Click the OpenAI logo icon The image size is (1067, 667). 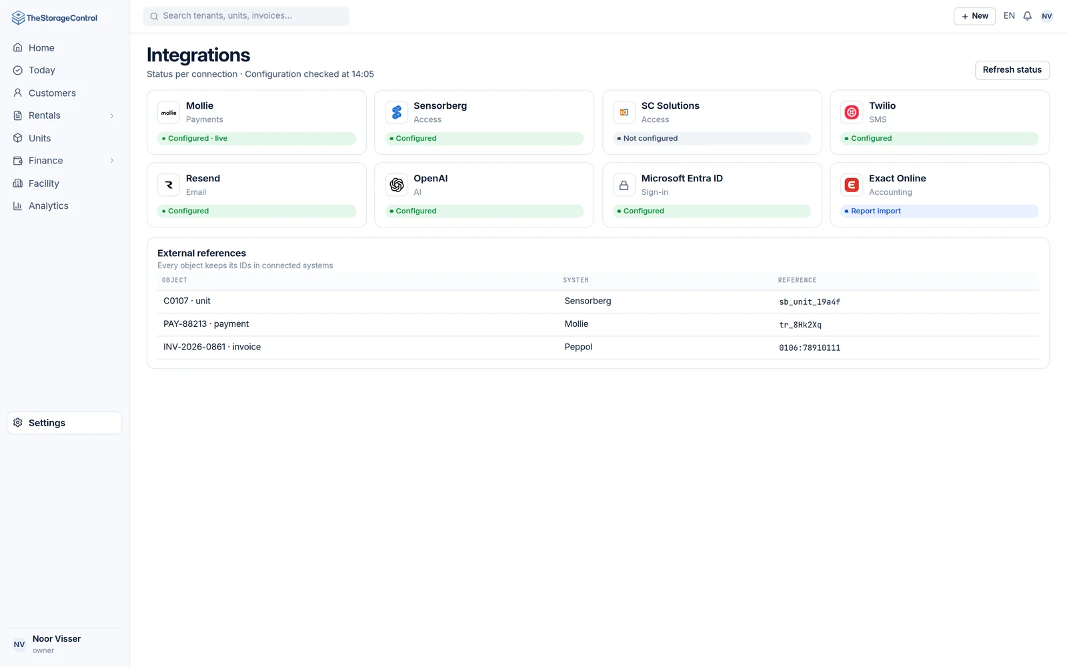[397, 185]
